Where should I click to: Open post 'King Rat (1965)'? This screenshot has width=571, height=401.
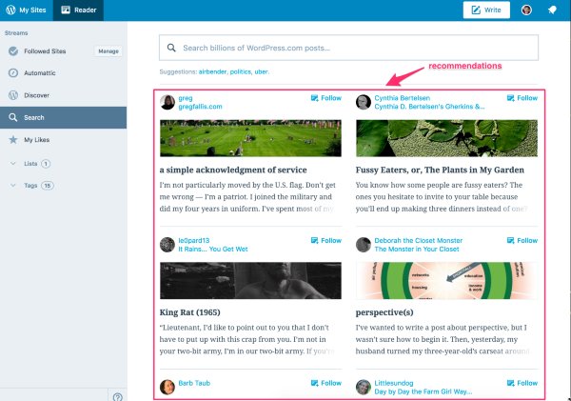coord(189,312)
